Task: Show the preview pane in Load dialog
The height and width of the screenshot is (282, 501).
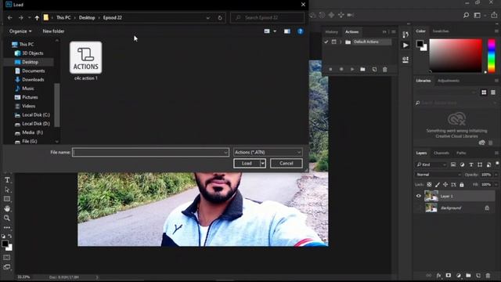Action: [x=287, y=31]
